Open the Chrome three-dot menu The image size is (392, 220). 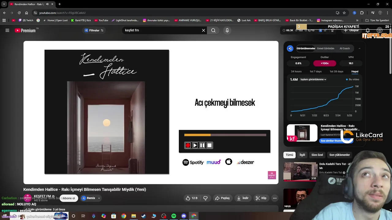pyautogui.click(x=388, y=13)
